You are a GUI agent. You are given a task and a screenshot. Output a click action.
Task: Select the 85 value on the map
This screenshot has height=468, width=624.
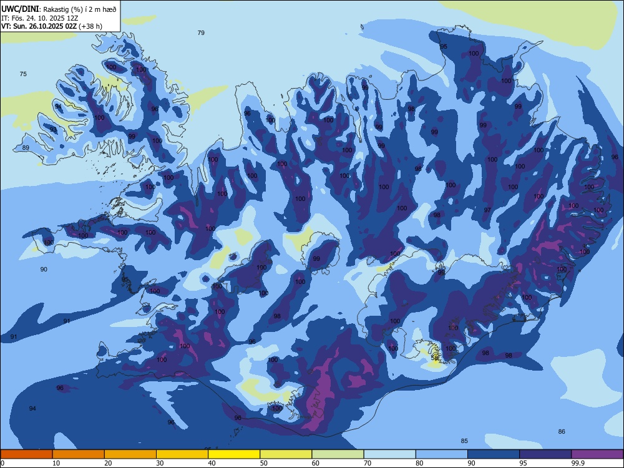(464, 441)
